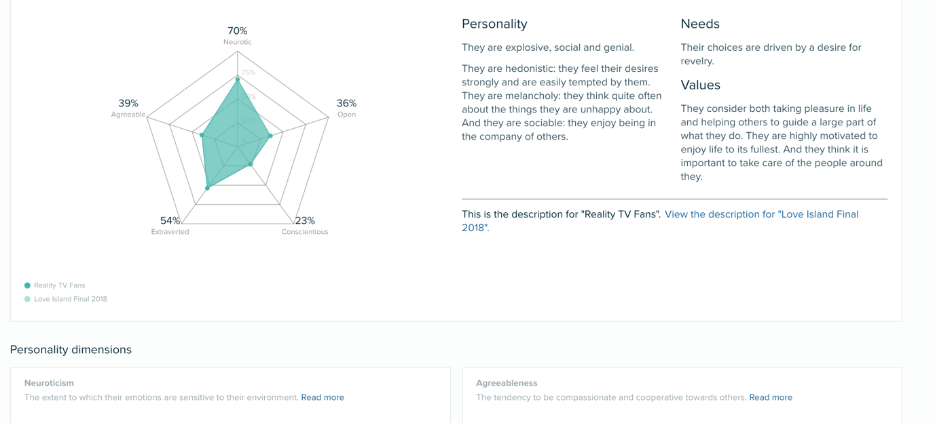This screenshot has height=423, width=935.
Task: Open the Love Island Final 2018 description link
Action: (761, 214)
